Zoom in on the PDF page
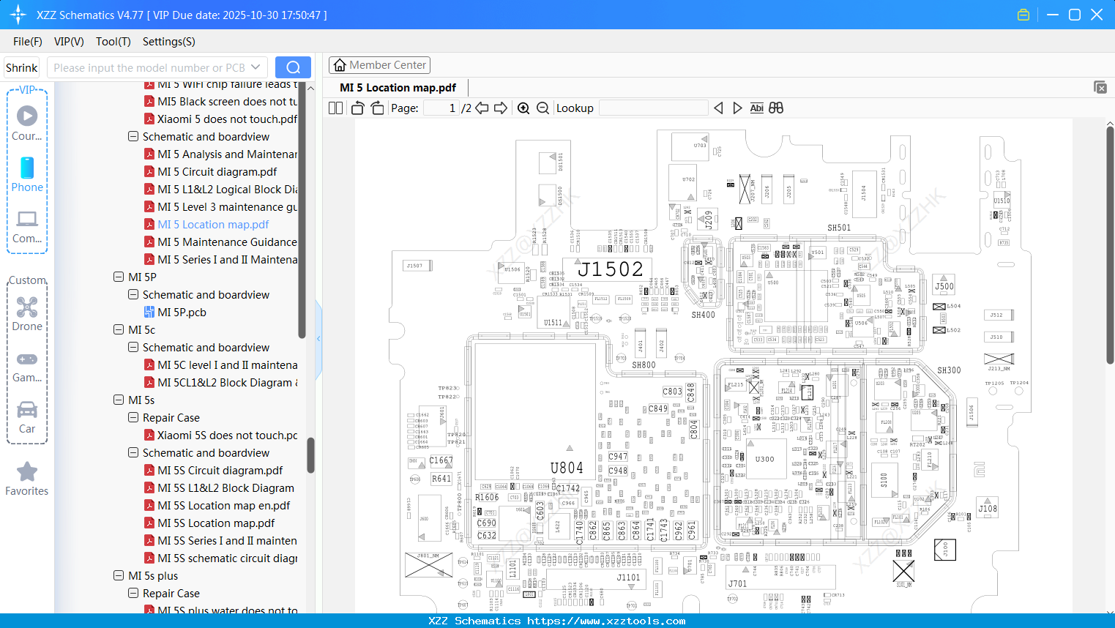The width and height of the screenshot is (1115, 628). [x=523, y=108]
